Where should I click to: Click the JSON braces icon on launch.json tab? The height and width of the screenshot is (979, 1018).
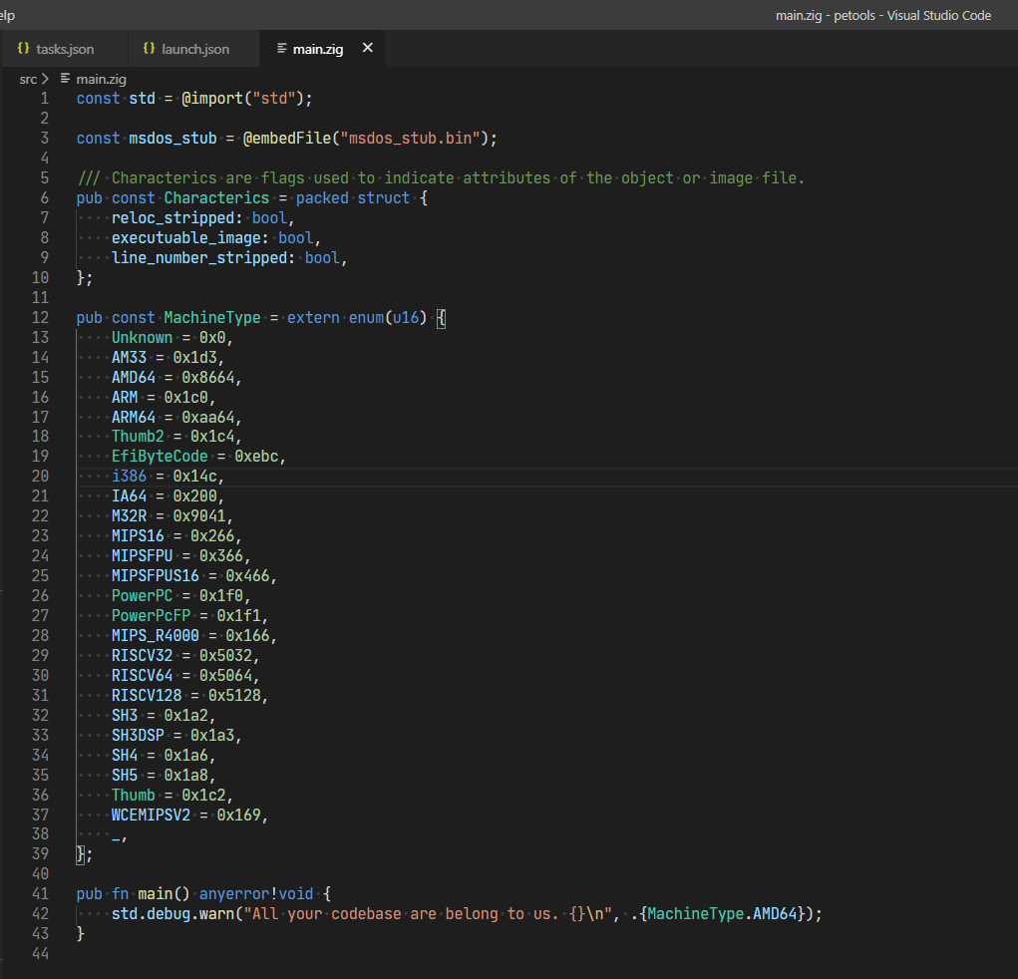click(x=149, y=49)
